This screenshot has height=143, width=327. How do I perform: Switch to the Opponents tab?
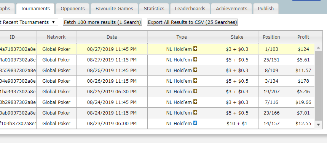pyautogui.click(x=73, y=8)
